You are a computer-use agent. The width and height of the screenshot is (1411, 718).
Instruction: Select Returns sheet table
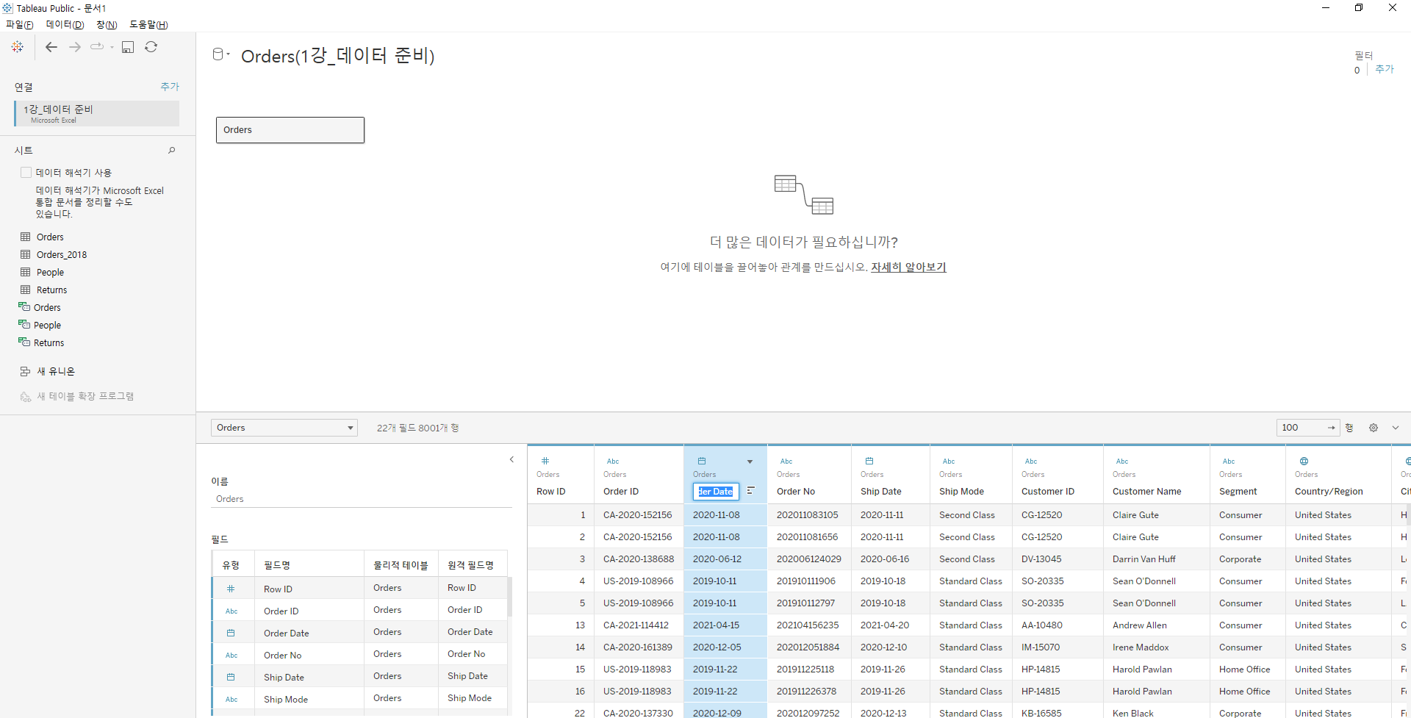(51, 290)
